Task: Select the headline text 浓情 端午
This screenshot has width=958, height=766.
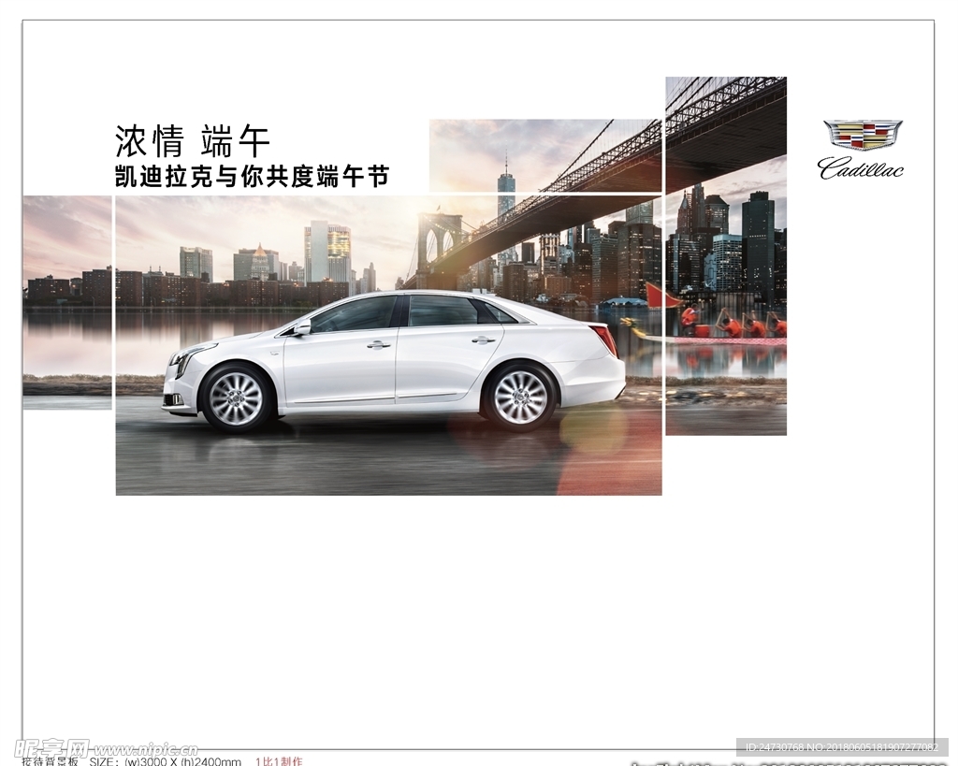Action: coord(193,142)
